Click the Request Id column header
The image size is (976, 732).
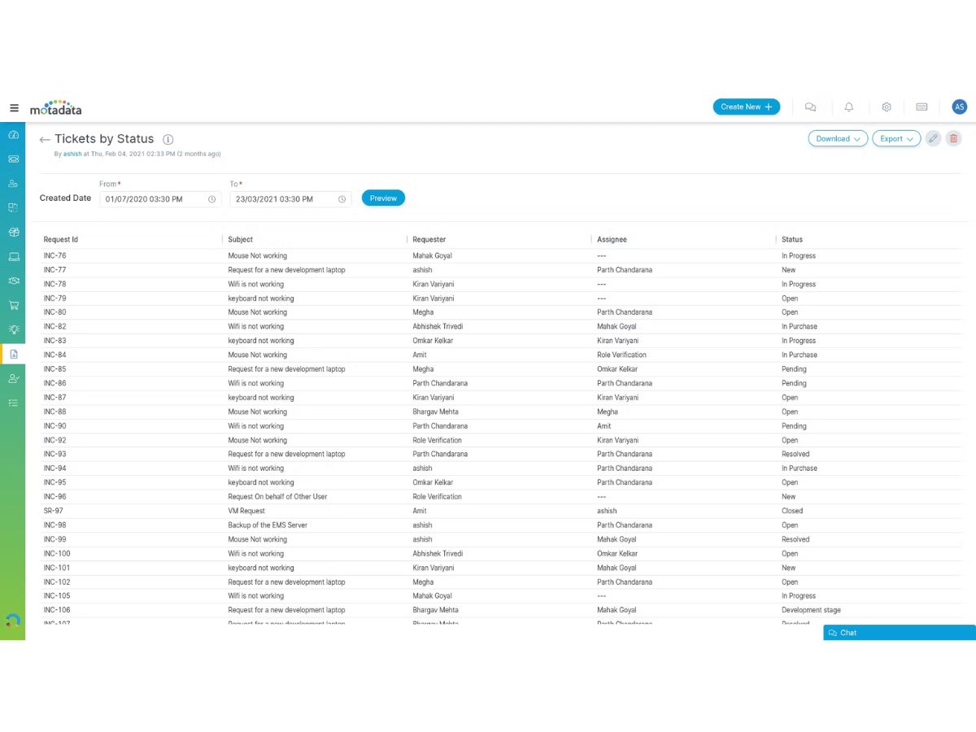click(61, 239)
